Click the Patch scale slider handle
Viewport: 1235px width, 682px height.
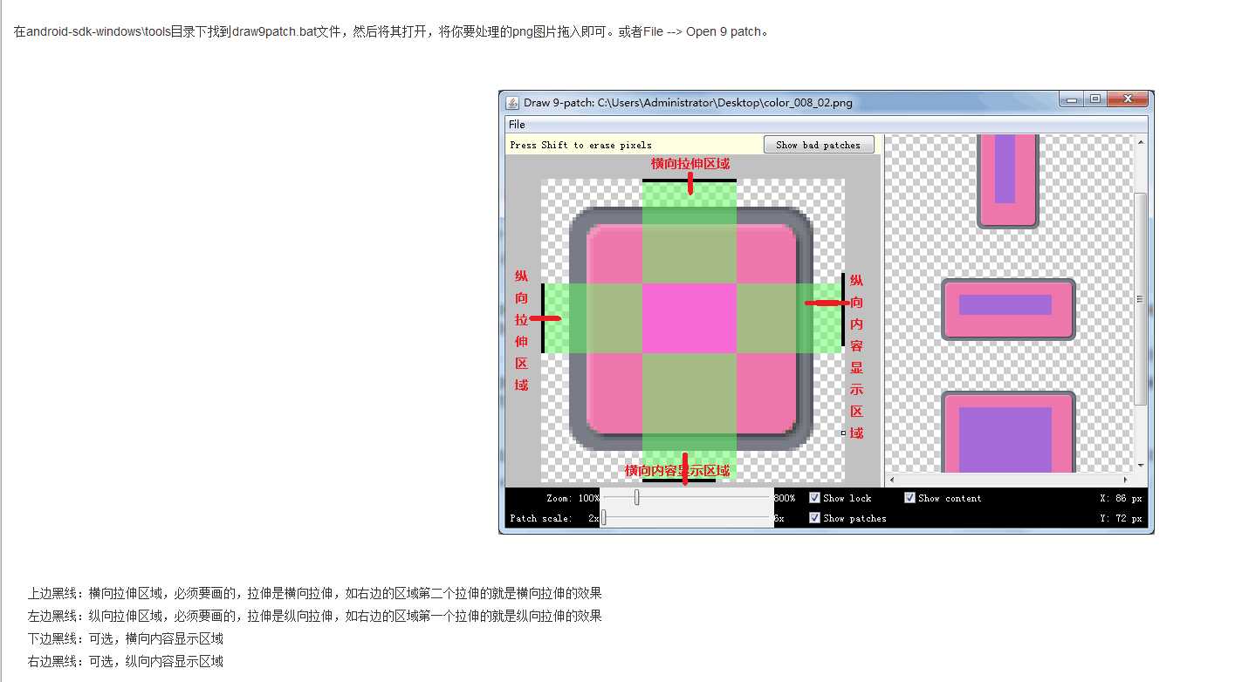[x=603, y=518]
